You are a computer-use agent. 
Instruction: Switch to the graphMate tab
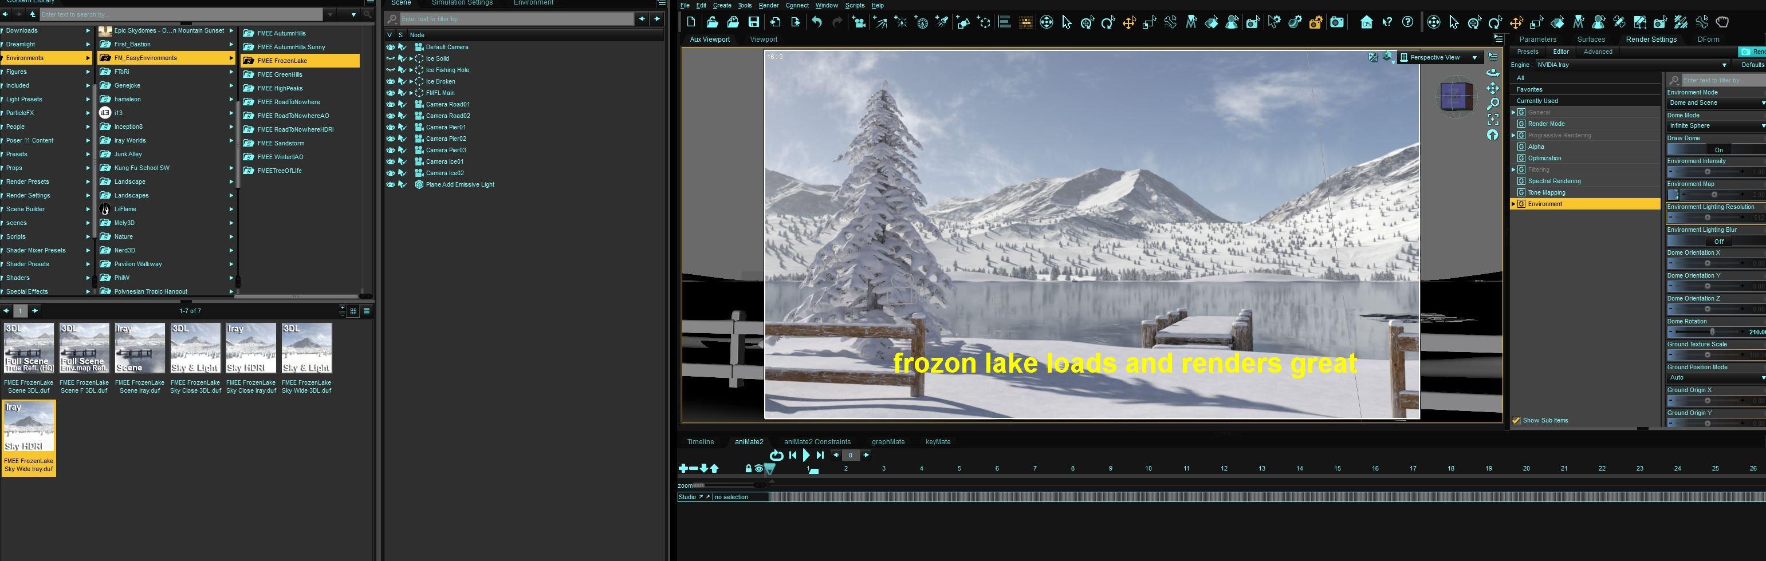tap(888, 442)
